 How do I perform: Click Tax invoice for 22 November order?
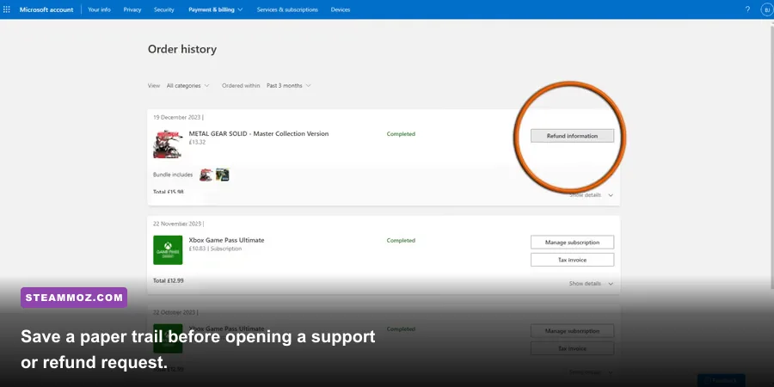click(x=572, y=260)
